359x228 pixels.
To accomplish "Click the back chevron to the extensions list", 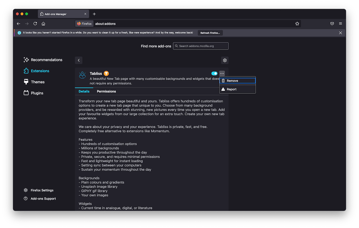I will click(79, 60).
